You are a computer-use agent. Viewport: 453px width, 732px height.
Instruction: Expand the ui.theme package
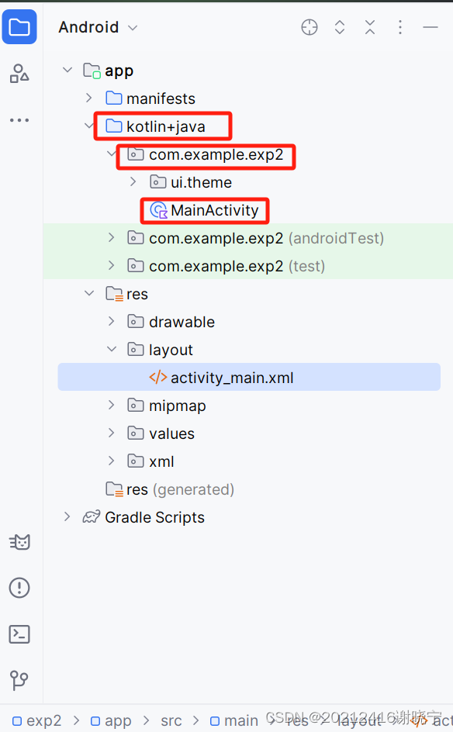(x=133, y=181)
